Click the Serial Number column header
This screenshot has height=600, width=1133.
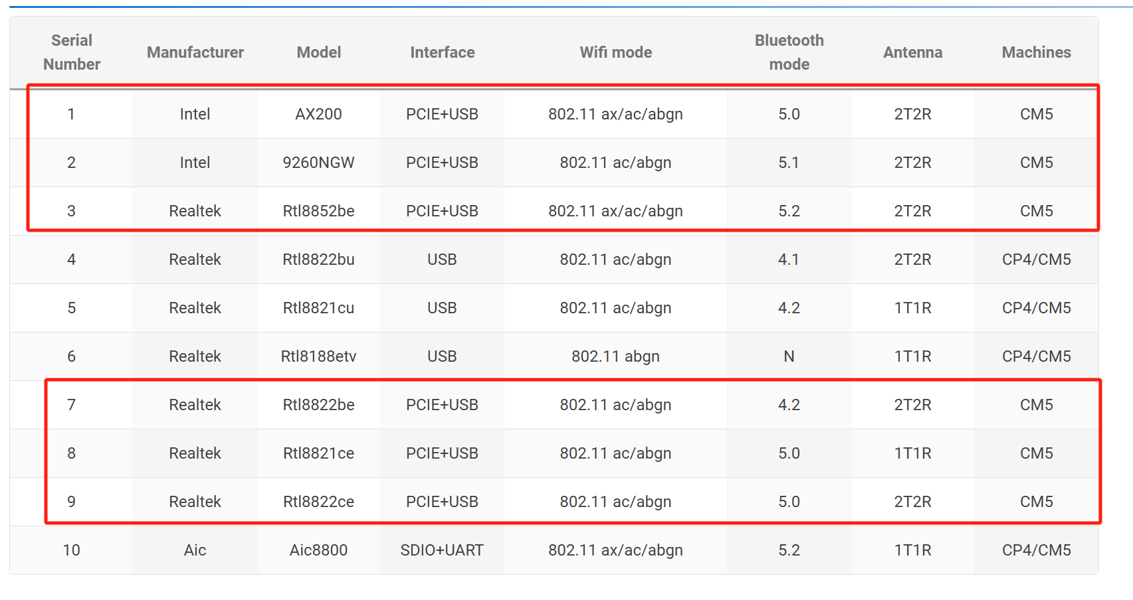[x=72, y=52]
